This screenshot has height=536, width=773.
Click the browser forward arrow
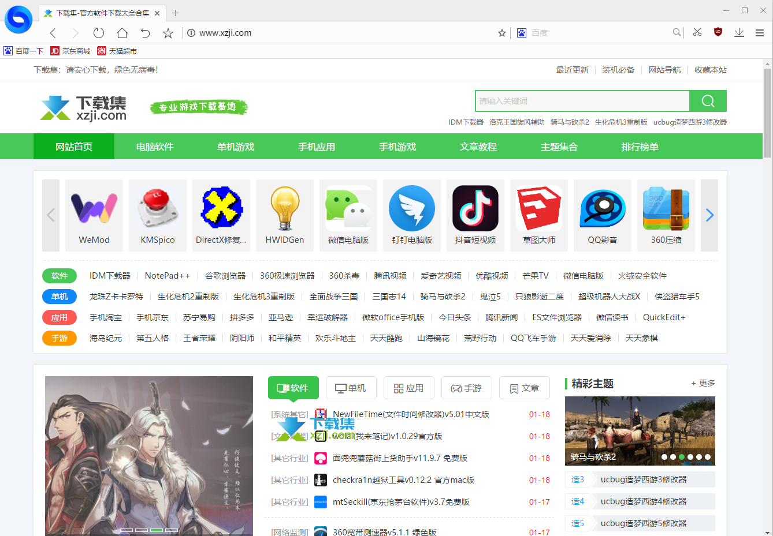tap(75, 33)
